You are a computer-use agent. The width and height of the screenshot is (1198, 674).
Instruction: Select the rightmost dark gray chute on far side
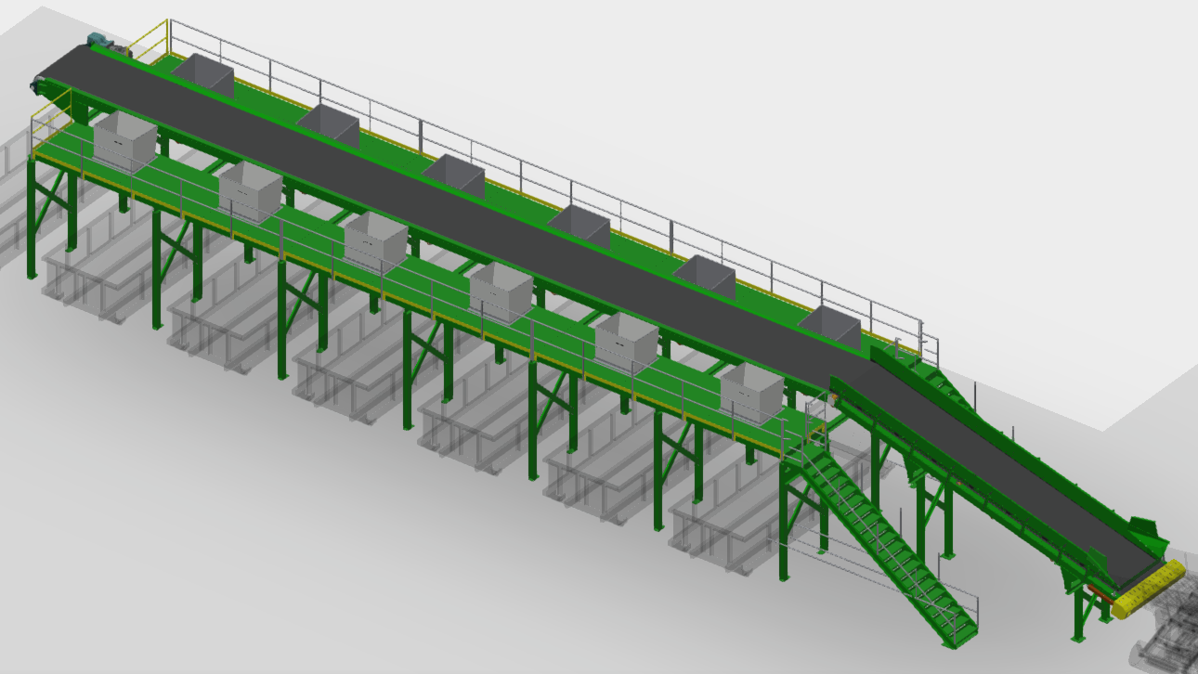click(833, 326)
